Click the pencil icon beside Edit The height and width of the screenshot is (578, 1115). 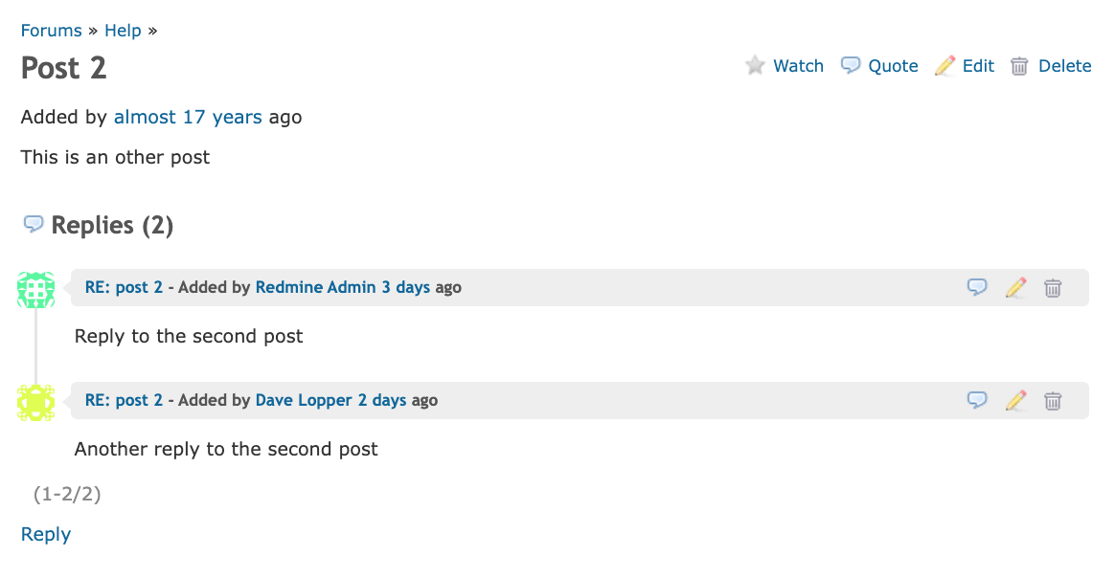945,66
